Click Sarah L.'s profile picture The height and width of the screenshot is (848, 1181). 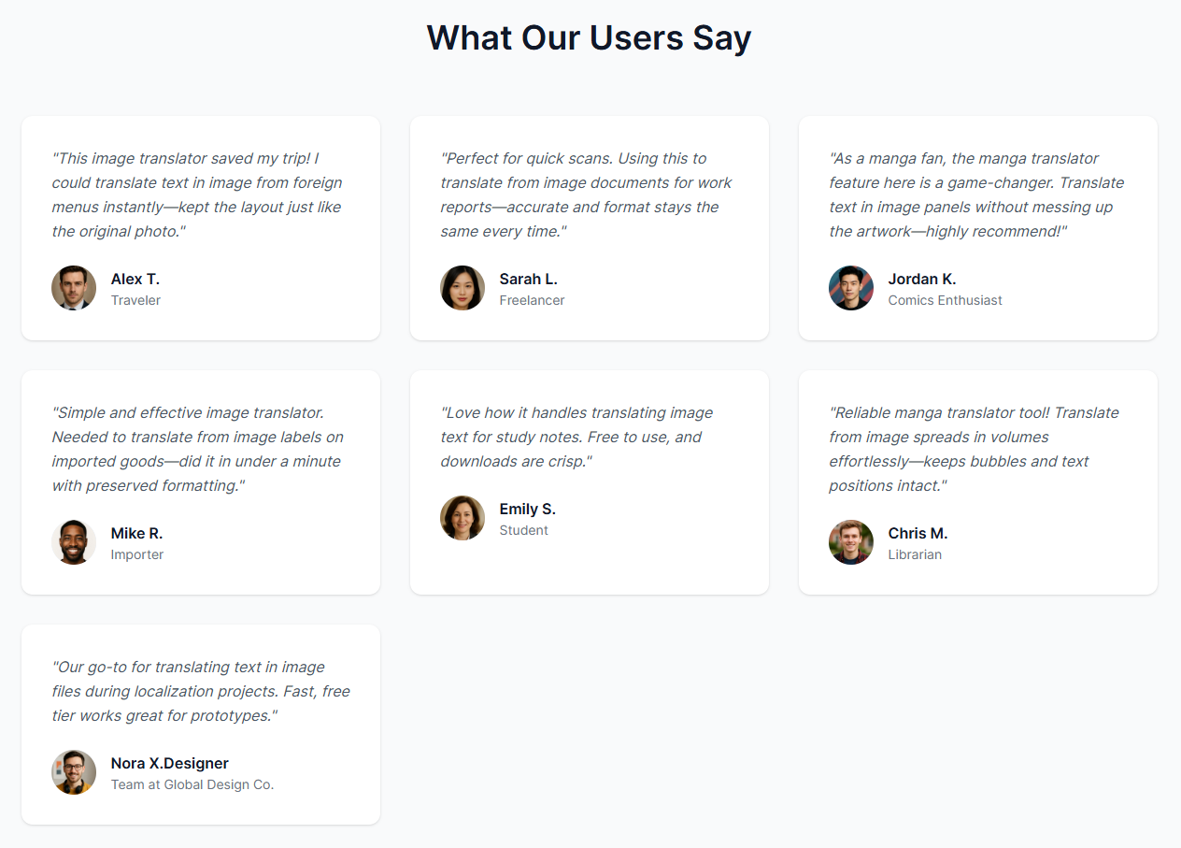[x=462, y=288]
